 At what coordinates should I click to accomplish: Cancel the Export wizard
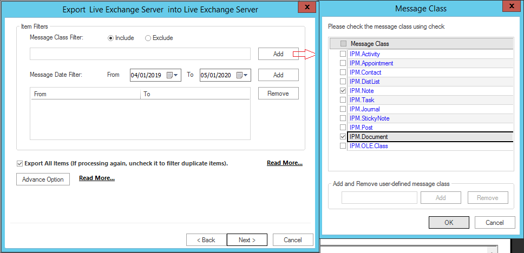[x=293, y=240]
